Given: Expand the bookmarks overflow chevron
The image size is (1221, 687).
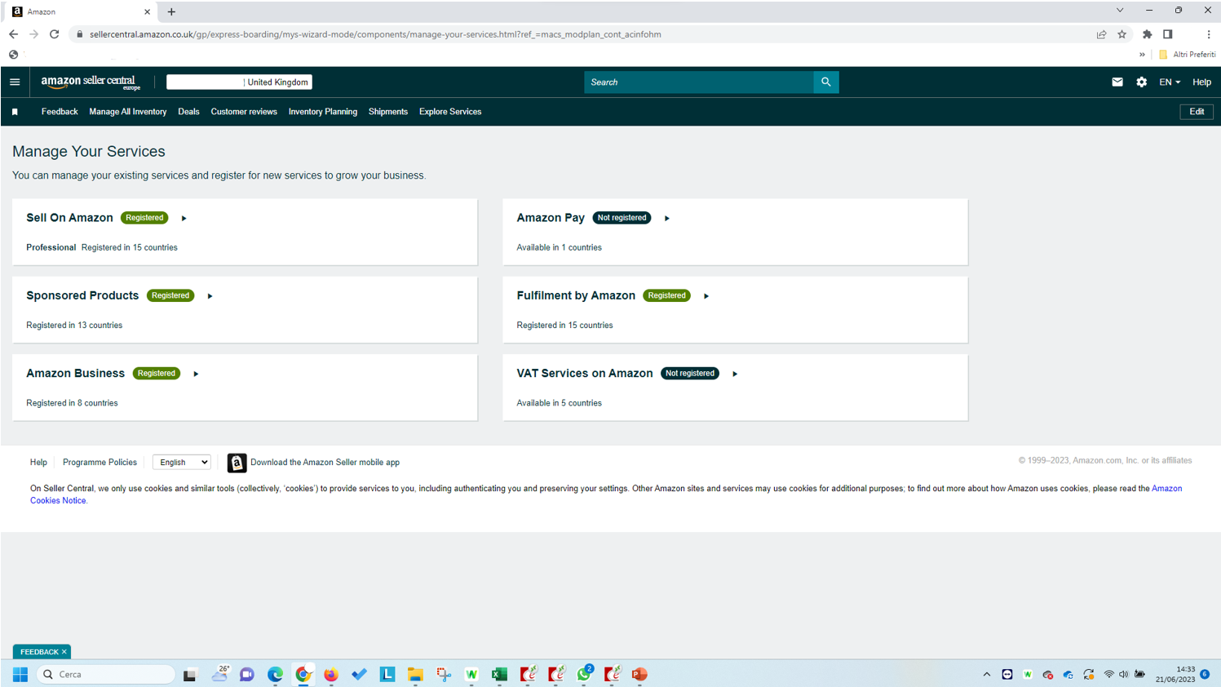Looking at the screenshot, I should click(1142, 55).
